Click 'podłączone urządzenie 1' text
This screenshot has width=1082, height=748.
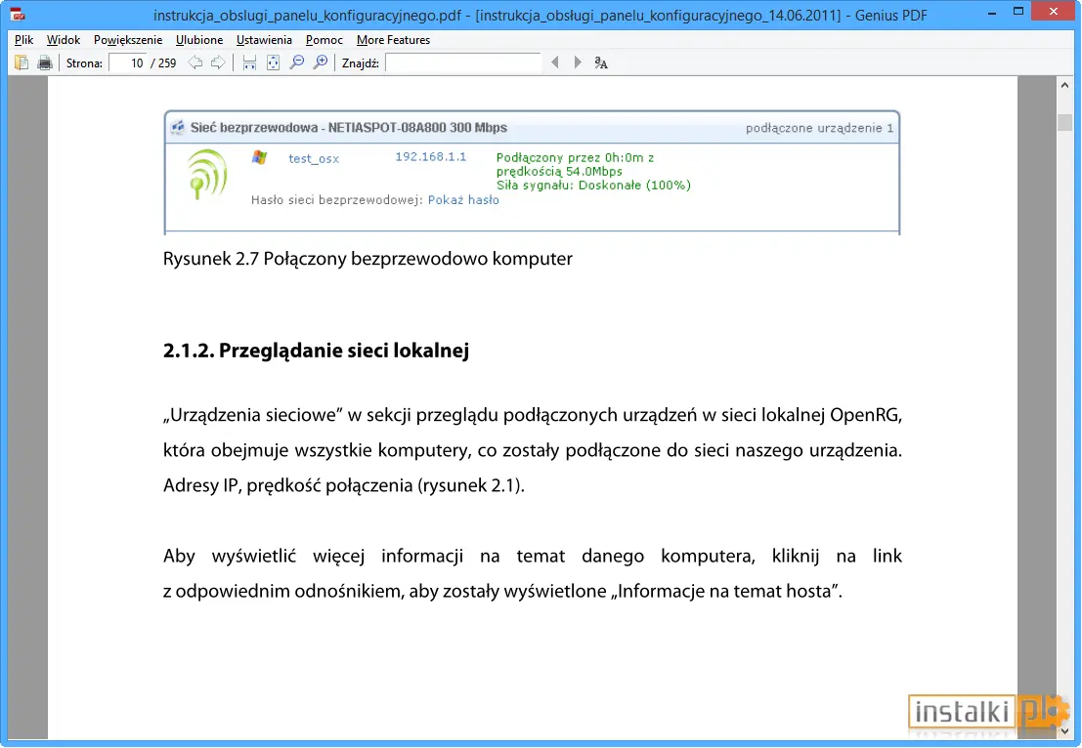(x=819, y=128)
